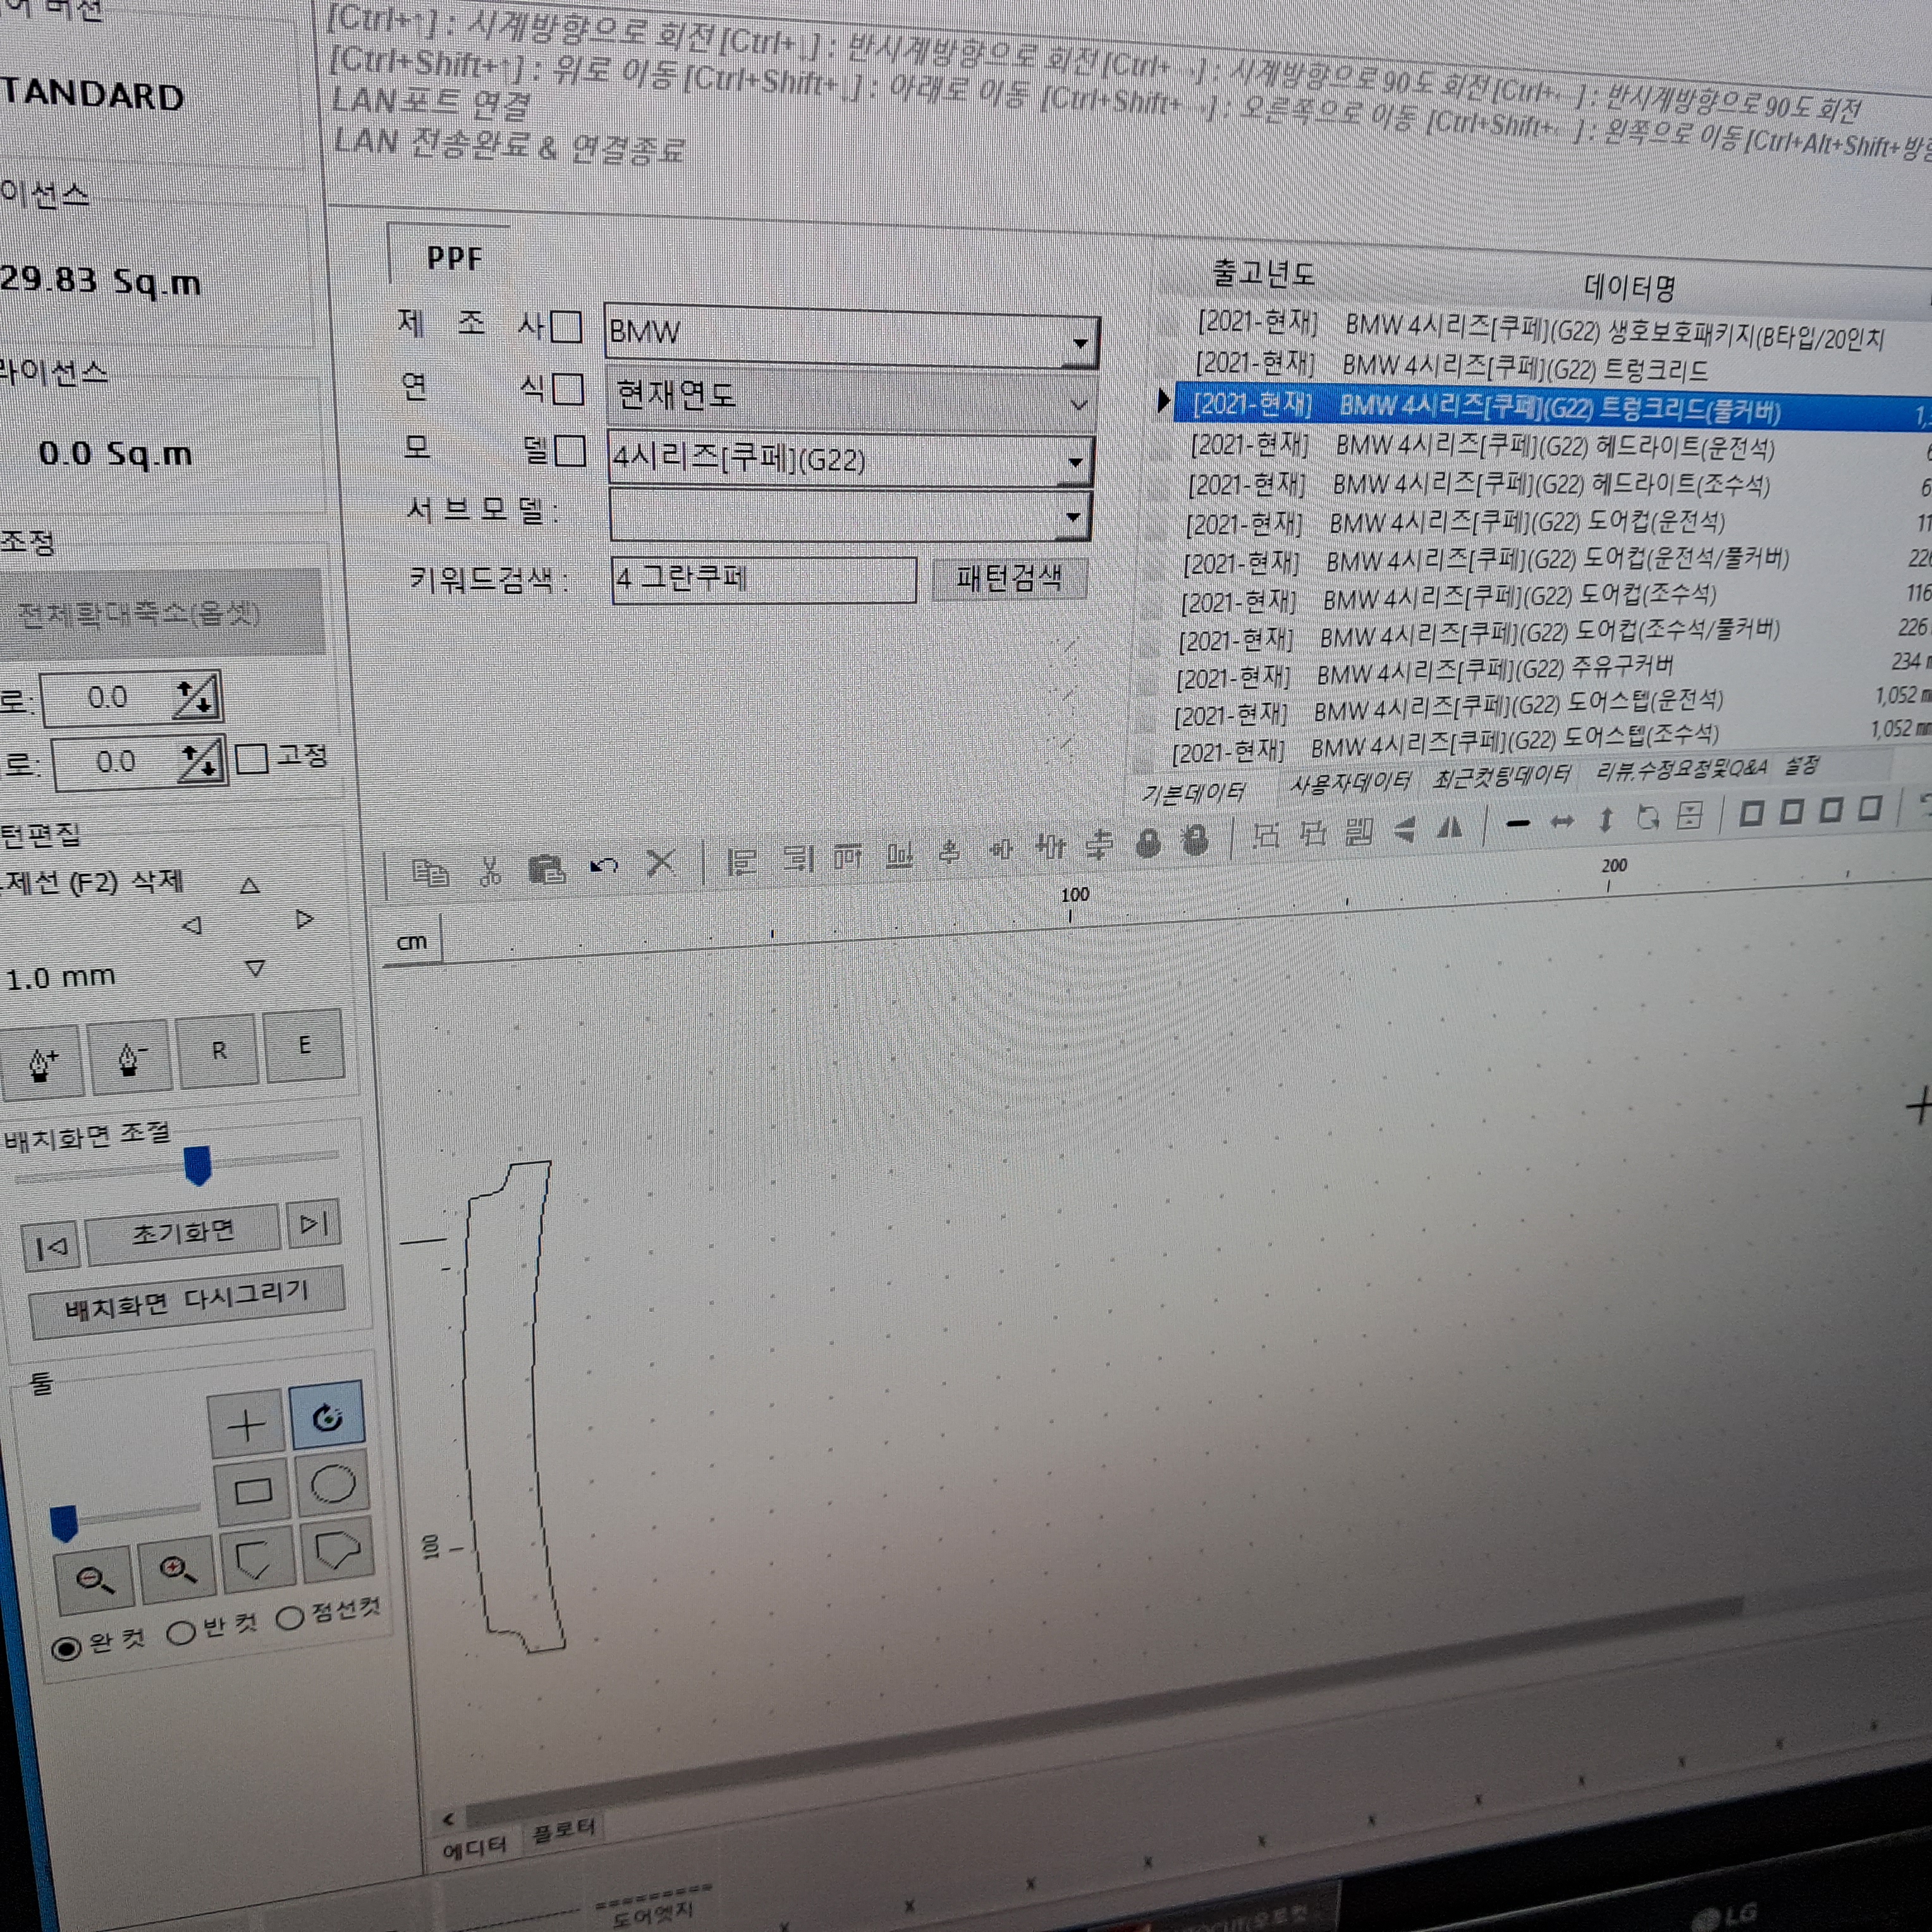Open the BMW manufacturer dropdown

[1080, 343]
